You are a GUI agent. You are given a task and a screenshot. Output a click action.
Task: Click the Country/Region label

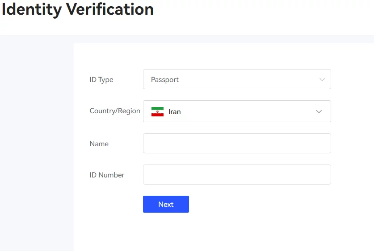(x=115, y=111)
